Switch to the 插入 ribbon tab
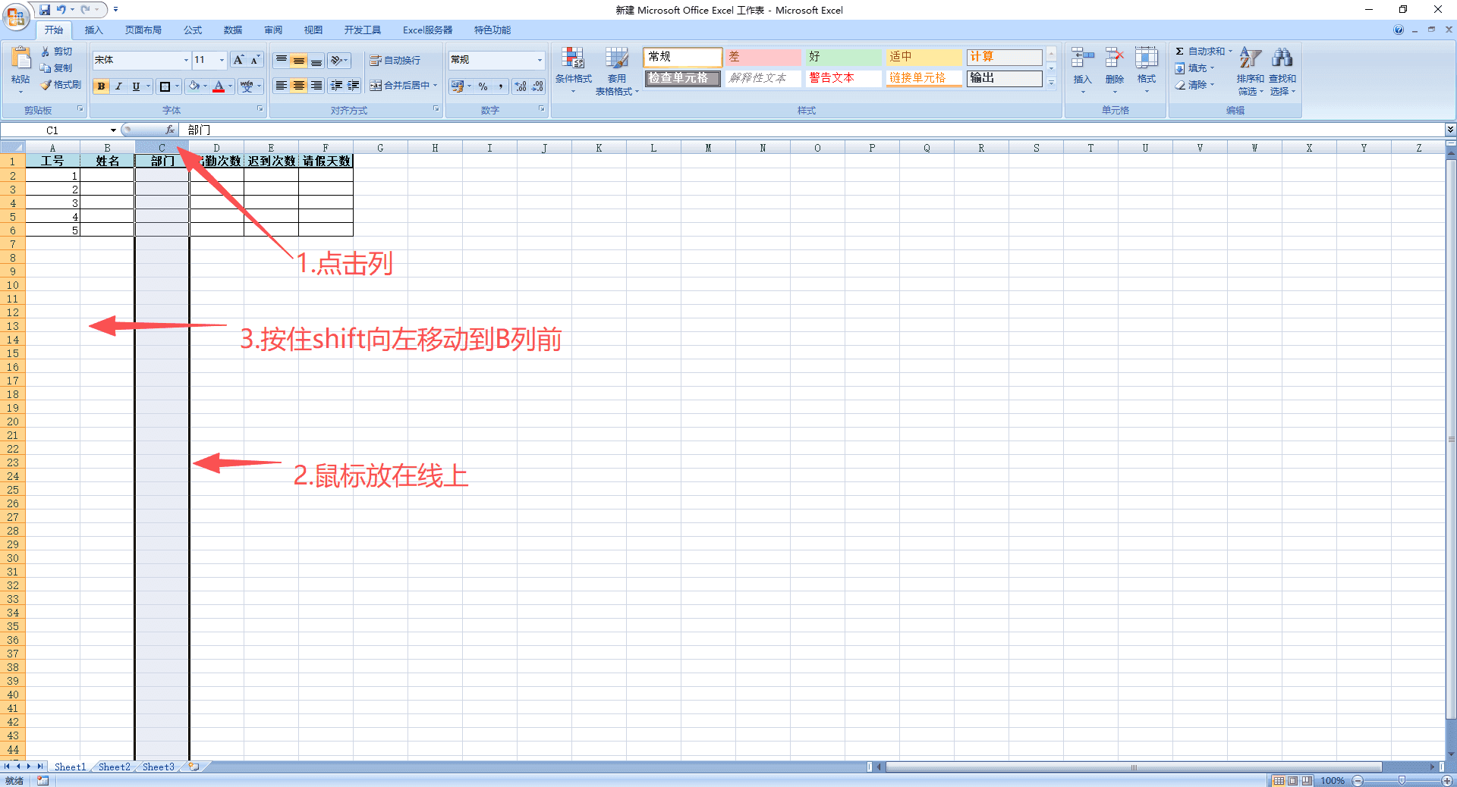 point(93,30)
